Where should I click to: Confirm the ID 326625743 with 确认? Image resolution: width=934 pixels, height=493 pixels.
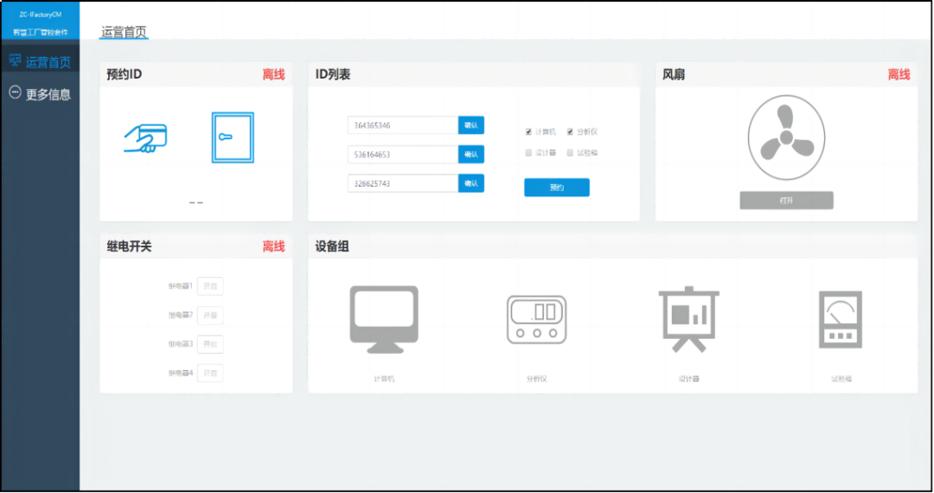[471, 183]
